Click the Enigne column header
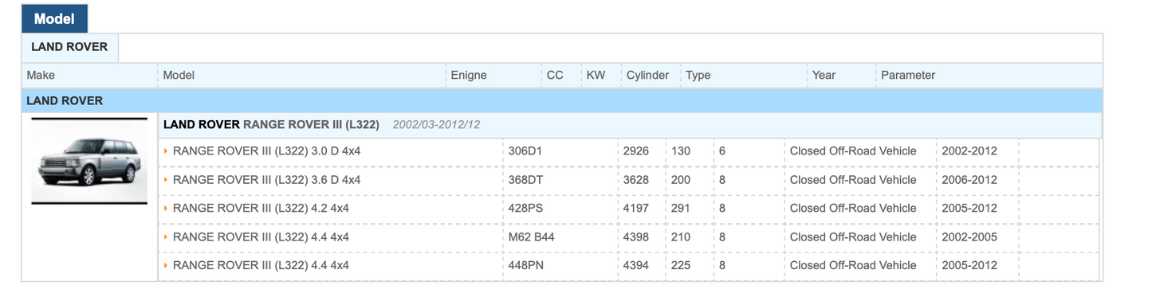 [469, 76]
